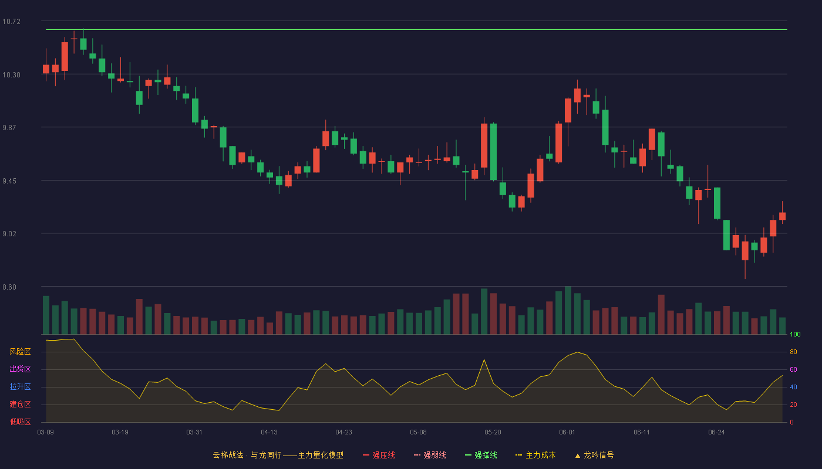
Task: Click the 06-01 date label
Action: coord(567,432)
